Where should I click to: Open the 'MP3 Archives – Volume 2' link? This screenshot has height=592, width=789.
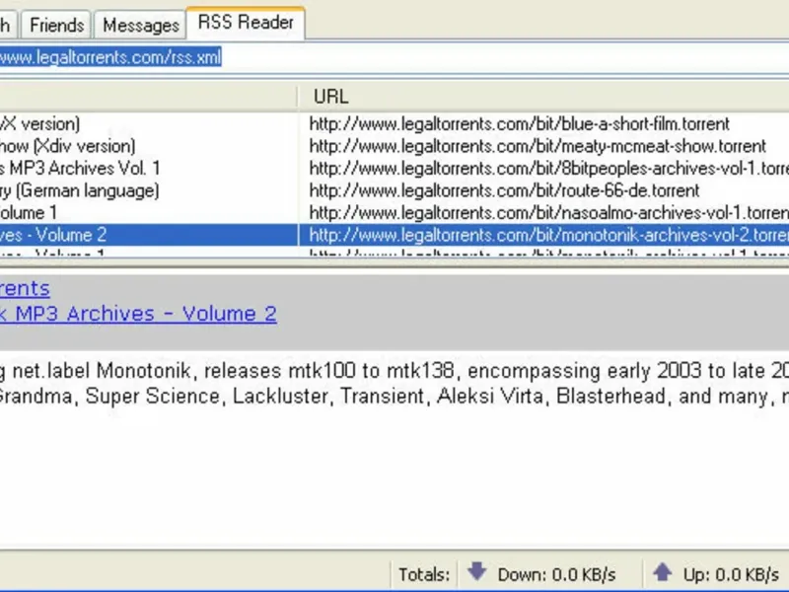click(138, 314)
